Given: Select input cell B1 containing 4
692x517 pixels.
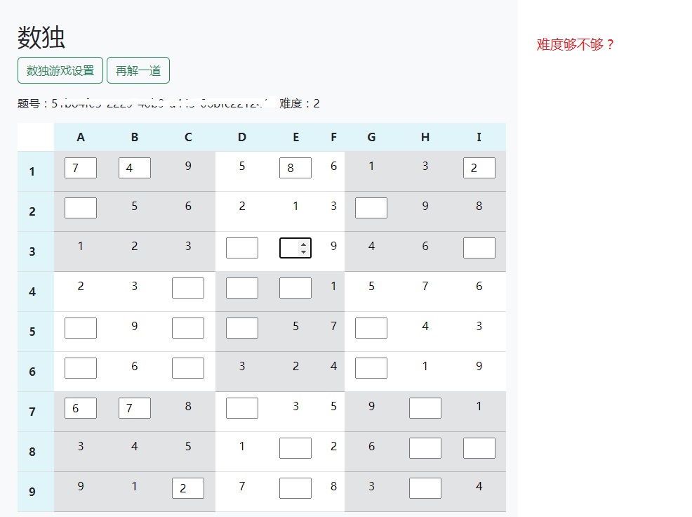Looking at the screenshot, I should (x=135, y=168).
